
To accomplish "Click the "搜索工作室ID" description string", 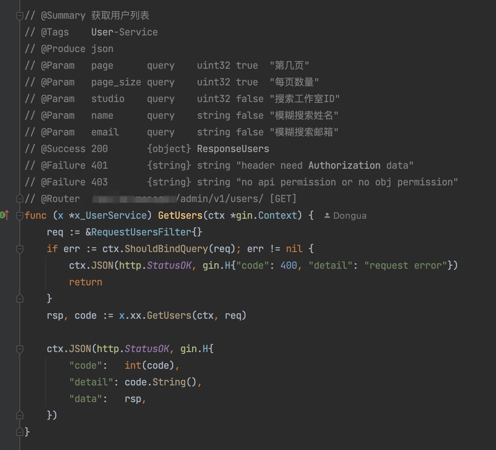I will tap(305, 99).
